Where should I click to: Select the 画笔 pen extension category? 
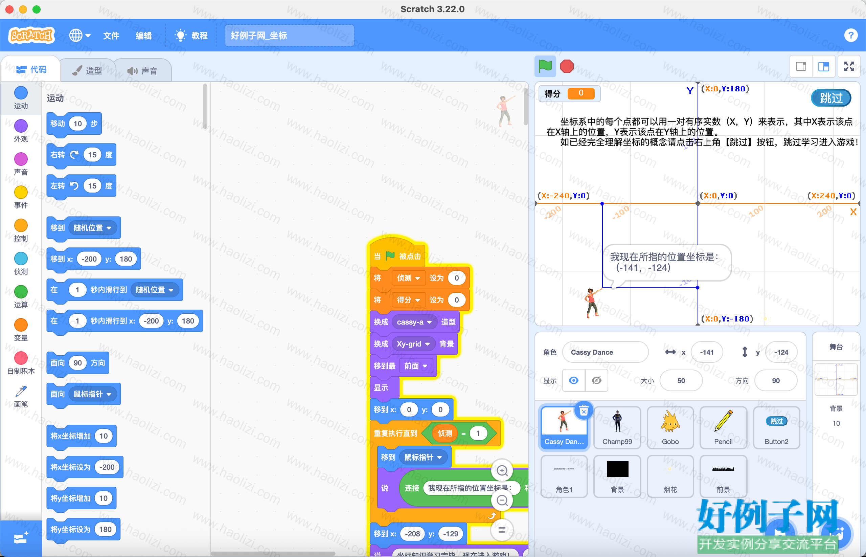(21, 396)
